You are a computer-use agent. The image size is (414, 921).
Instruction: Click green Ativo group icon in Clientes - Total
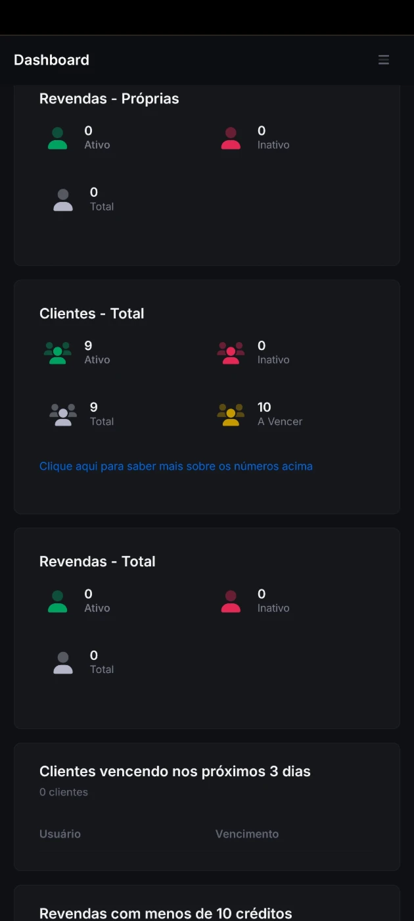pos(58,353)
